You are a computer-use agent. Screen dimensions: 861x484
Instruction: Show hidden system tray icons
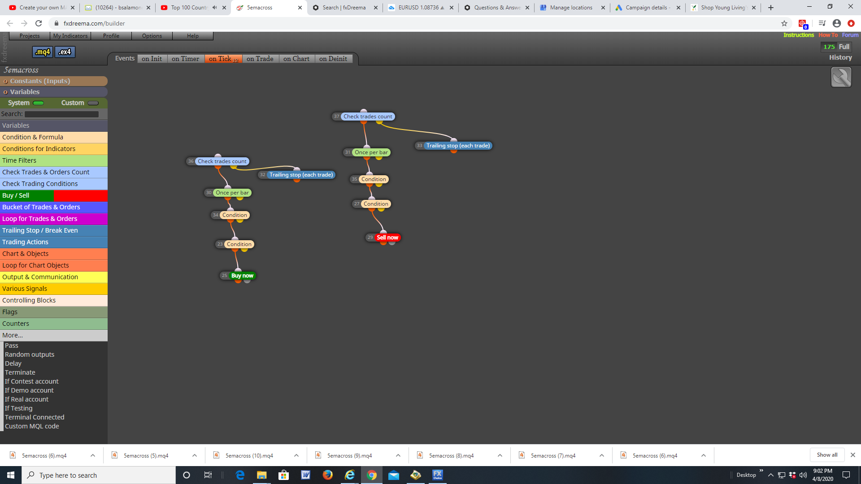[771, 475]
